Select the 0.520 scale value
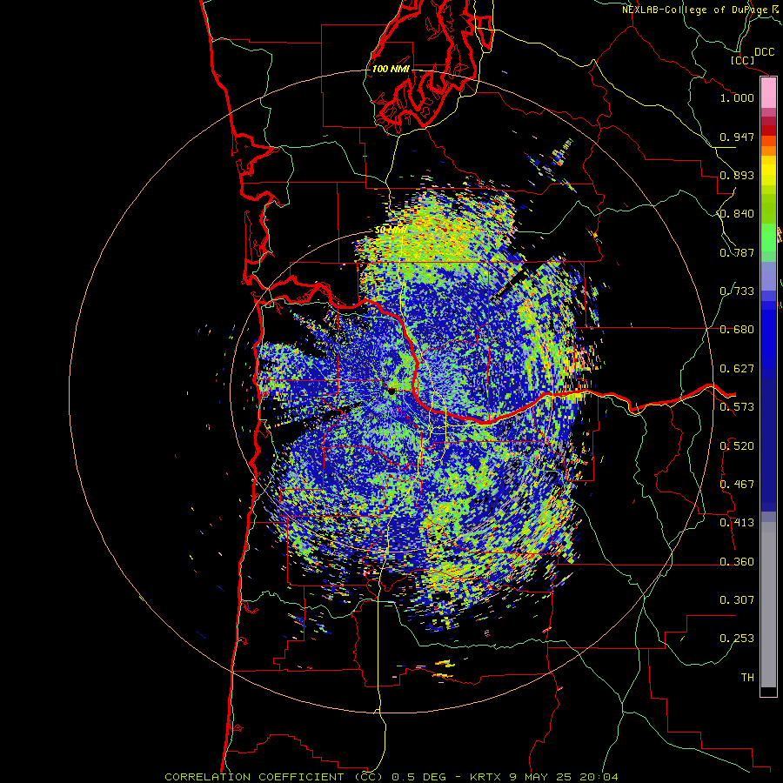This screenshot has height=783, width=783. click(737, 446)
